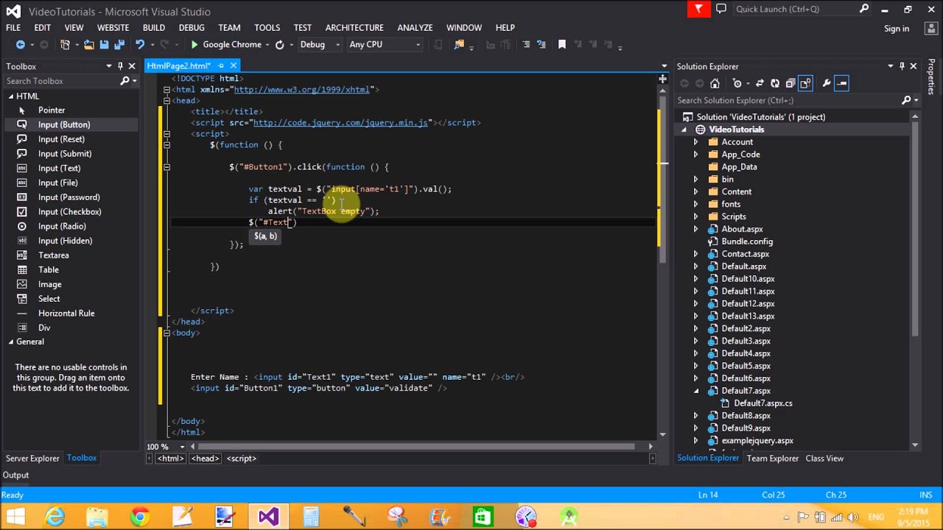
Task: Click Collapse All icon in Solution Explorer
Action: (790, 83)
